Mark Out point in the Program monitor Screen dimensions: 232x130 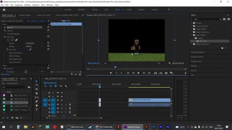tap(121, 73)
